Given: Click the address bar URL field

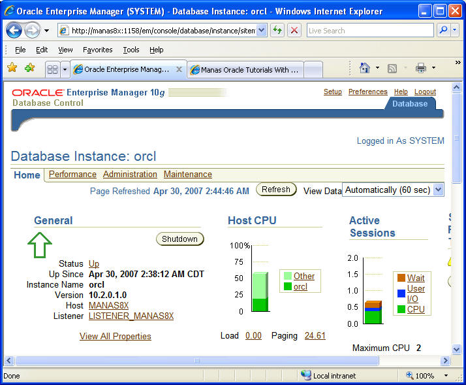Looking at the screenshot, I should (x=157, y=31).
